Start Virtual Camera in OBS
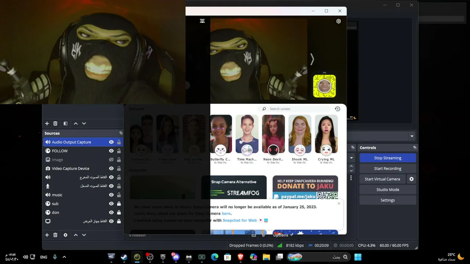470x264 pixels. [382, 179]
